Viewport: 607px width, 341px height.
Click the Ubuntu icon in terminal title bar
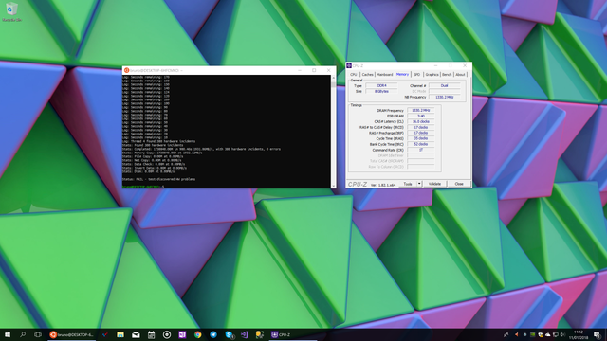[126, 70]
